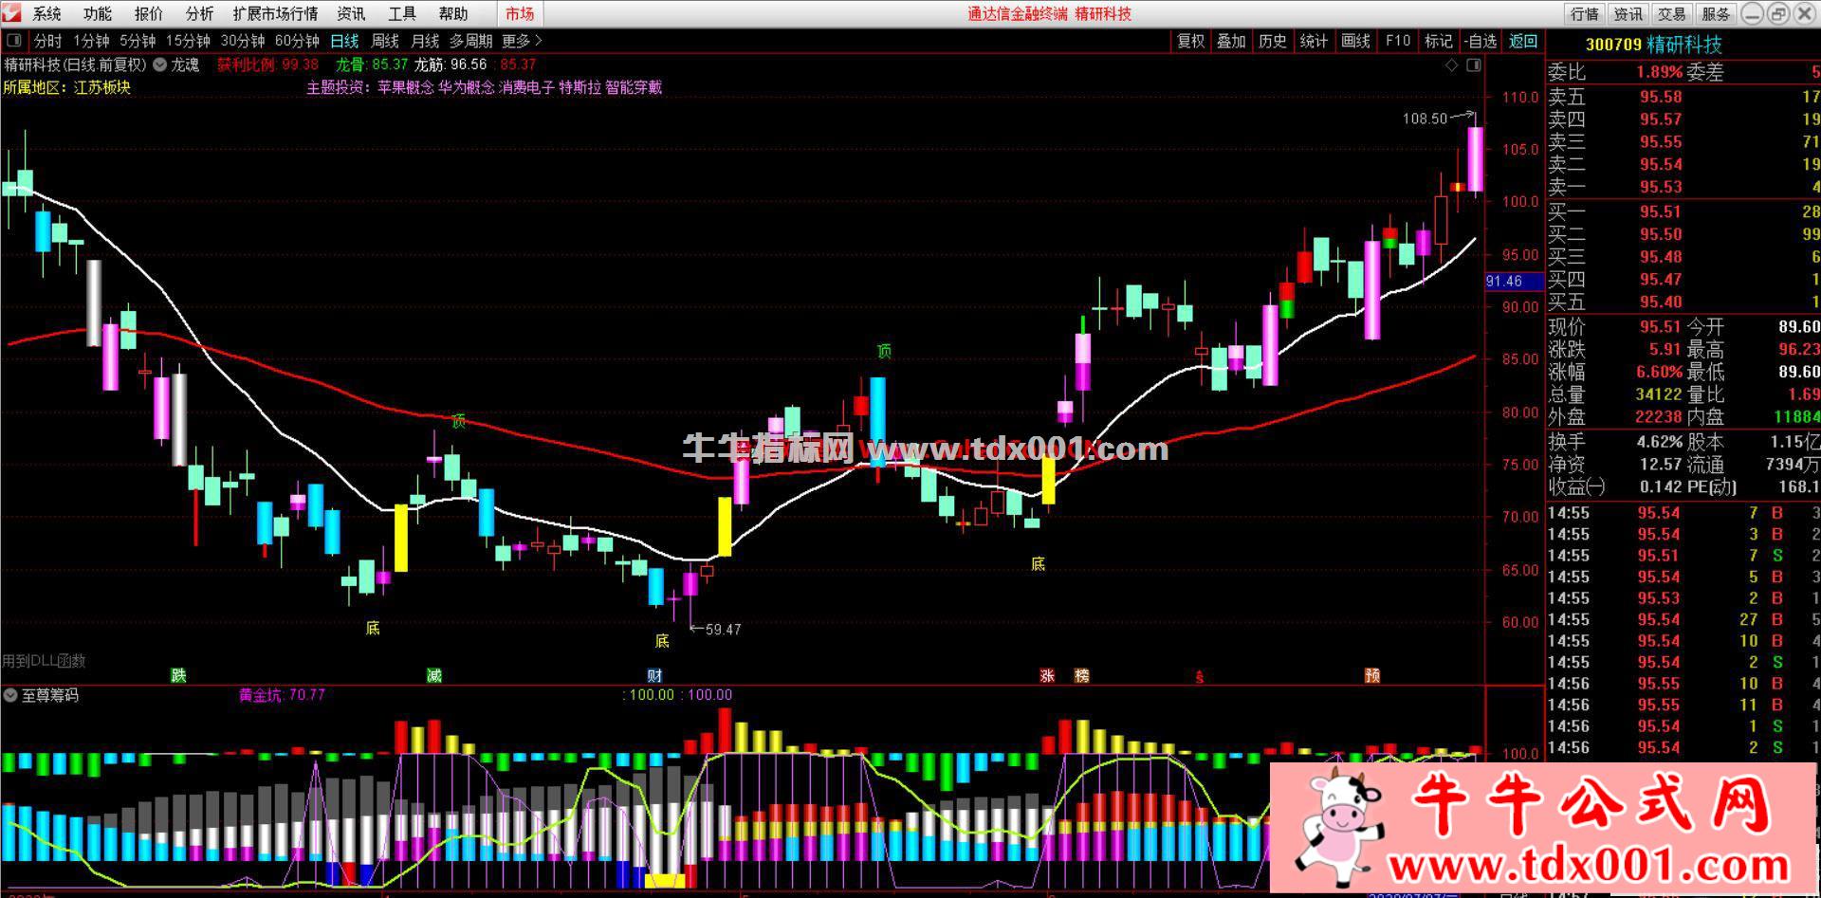The height and width of the screenshot is (898, 1821).
Task: Click the 统计 toolbar button
Action: (1314, 41)
